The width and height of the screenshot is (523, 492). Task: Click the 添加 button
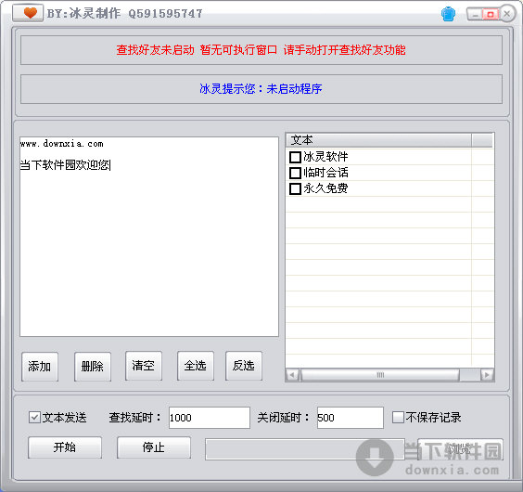40,367
